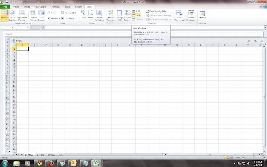Save the workbook from Quick Access toolbar
Image resolution: width=267 pixels, height=167 pixels.
coord(7,2)
